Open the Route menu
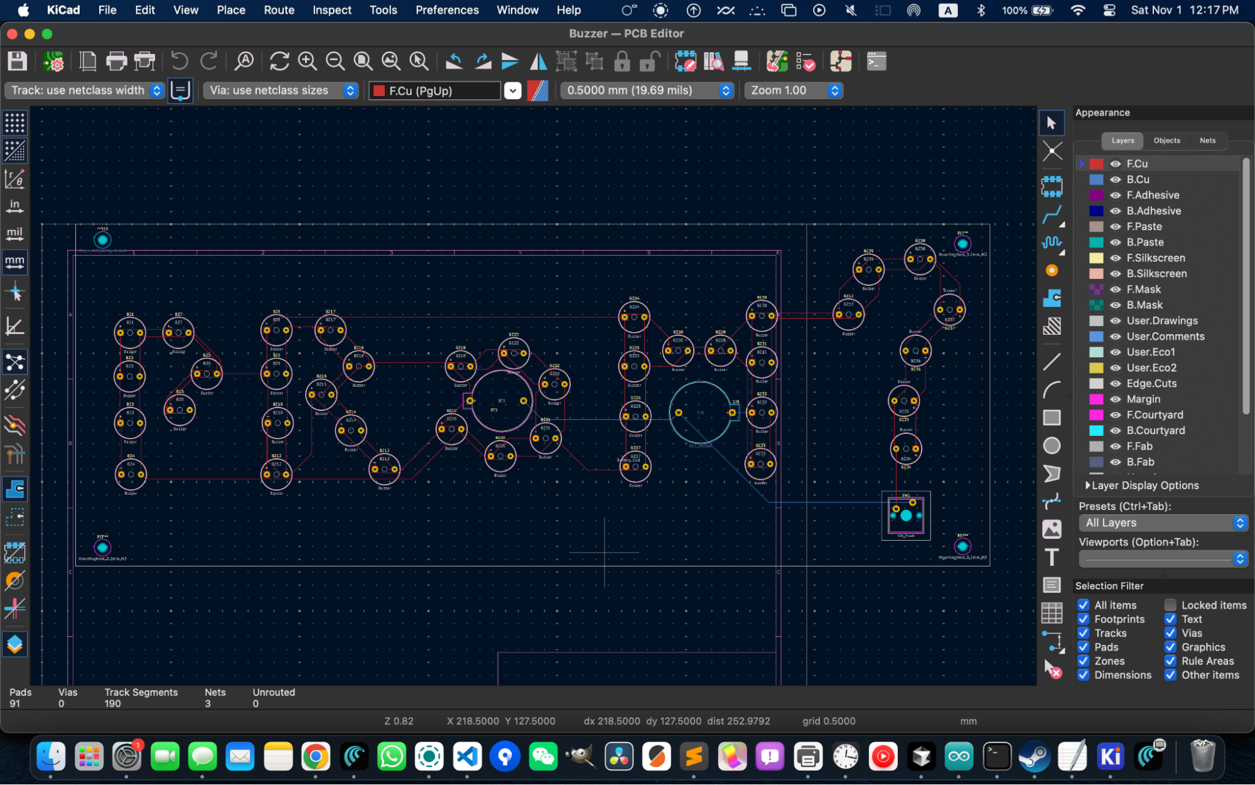 point(279,10)
